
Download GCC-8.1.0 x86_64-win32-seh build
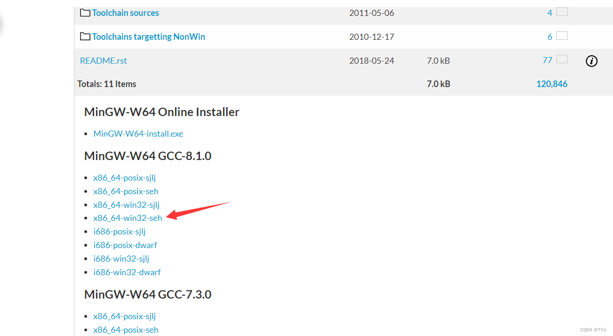pyautogui.click(x=128, y=218)
